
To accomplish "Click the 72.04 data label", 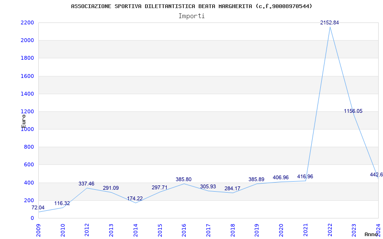I will 38,208.
